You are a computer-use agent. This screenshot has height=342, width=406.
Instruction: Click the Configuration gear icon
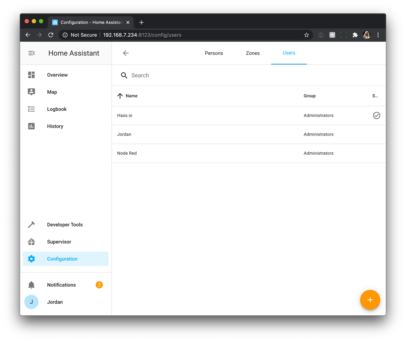pyautogui.click(x=31, y=259)
